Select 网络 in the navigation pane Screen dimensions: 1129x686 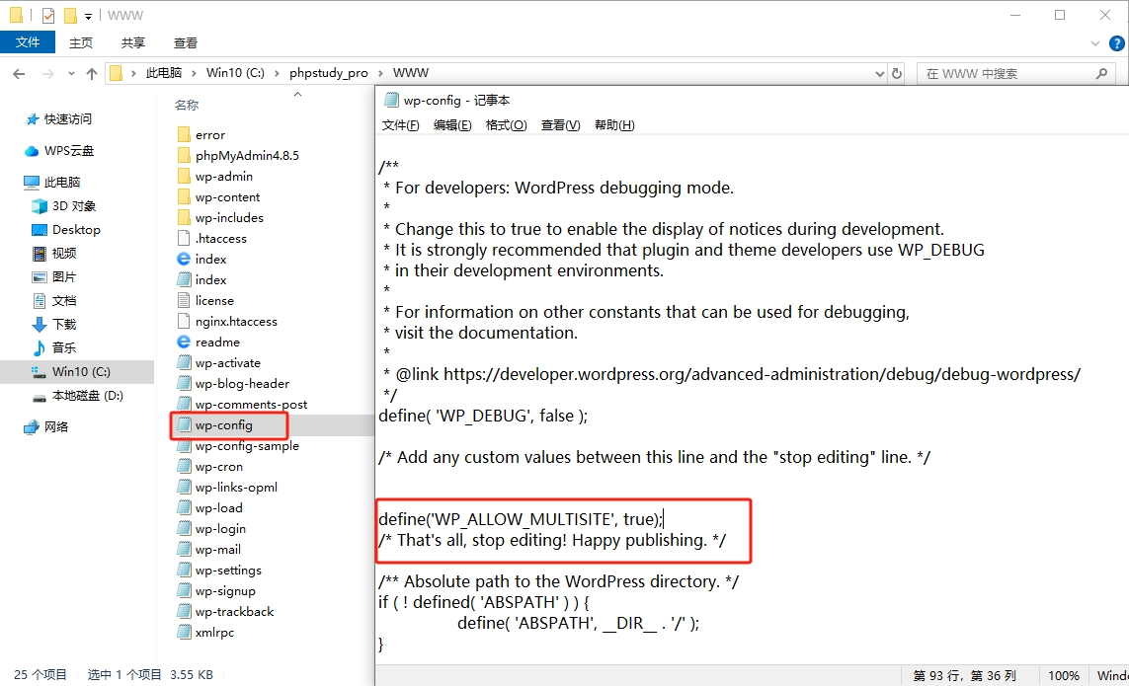[x=55, y=426]
